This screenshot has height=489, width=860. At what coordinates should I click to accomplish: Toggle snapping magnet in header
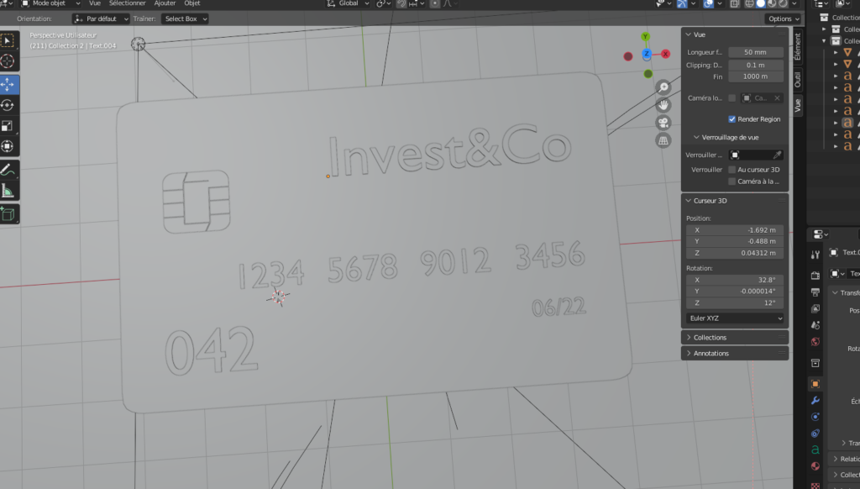(x=402, y=3)
